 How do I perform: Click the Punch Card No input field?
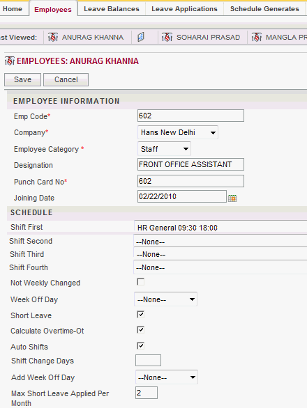click(x=190, y=181)
